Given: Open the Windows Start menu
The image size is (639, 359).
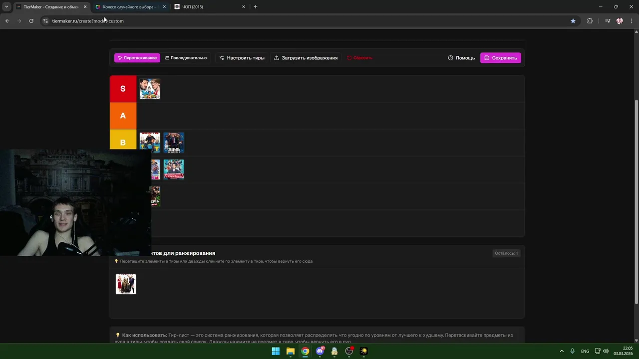Looking at the screenshot, I should pyautogui.click(x=276, y=351).
